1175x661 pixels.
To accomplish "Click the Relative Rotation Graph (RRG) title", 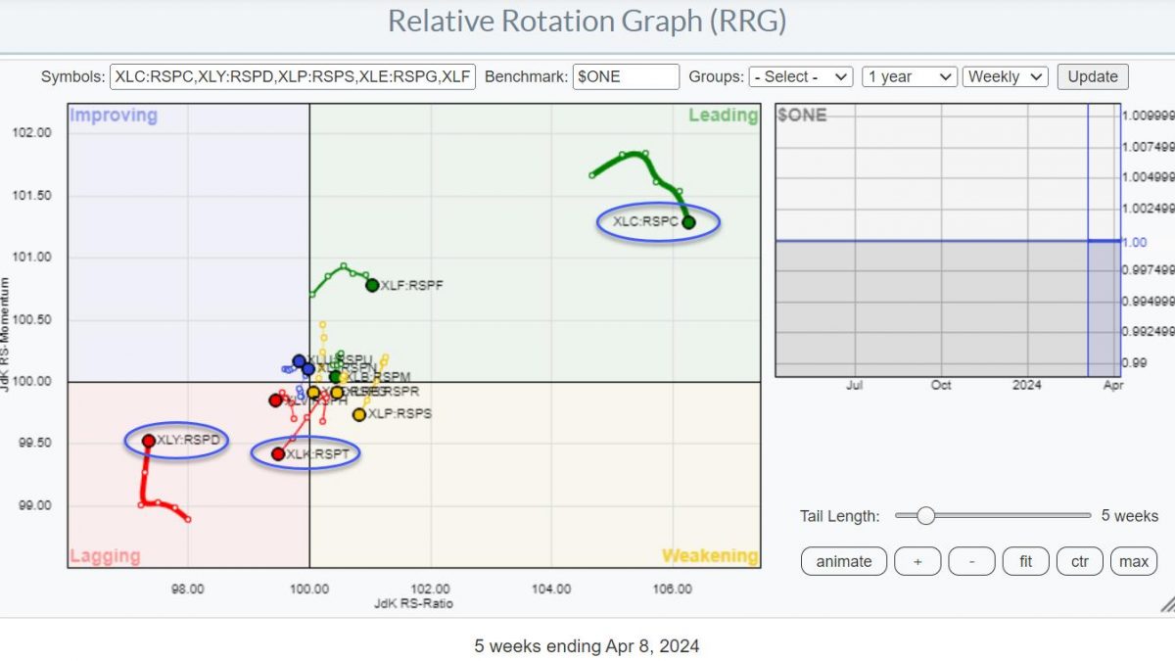I will click(587, 21).
